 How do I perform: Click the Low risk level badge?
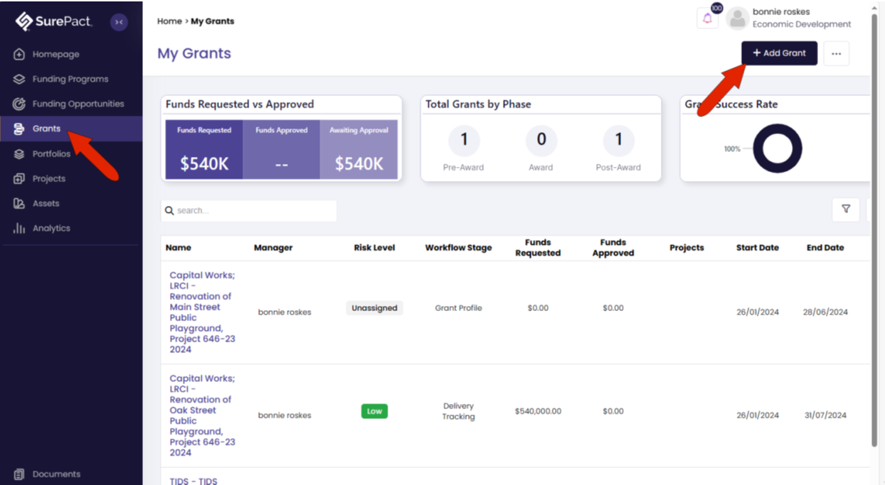point(374,411)
